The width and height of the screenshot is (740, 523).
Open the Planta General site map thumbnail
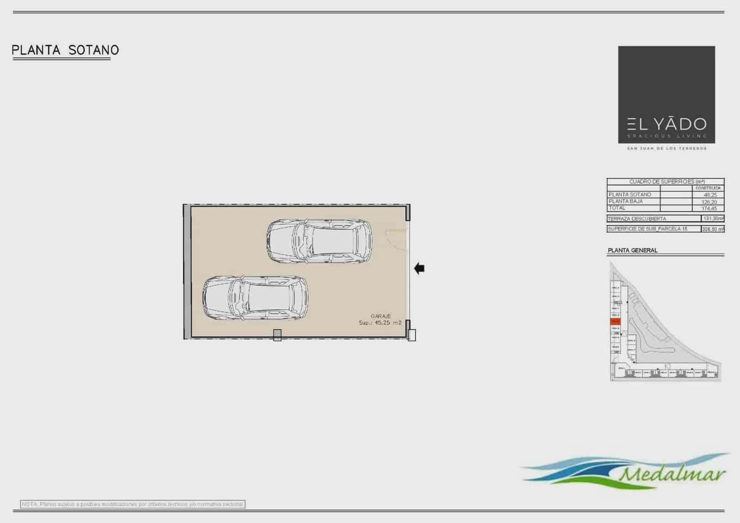tap(665, 321)
